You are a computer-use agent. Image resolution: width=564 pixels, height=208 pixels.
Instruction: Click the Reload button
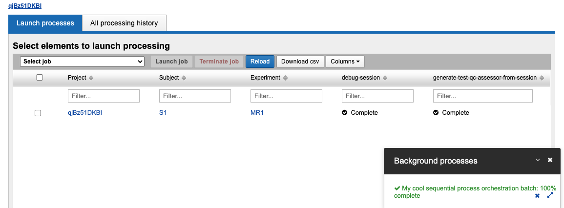coord(260,62)
